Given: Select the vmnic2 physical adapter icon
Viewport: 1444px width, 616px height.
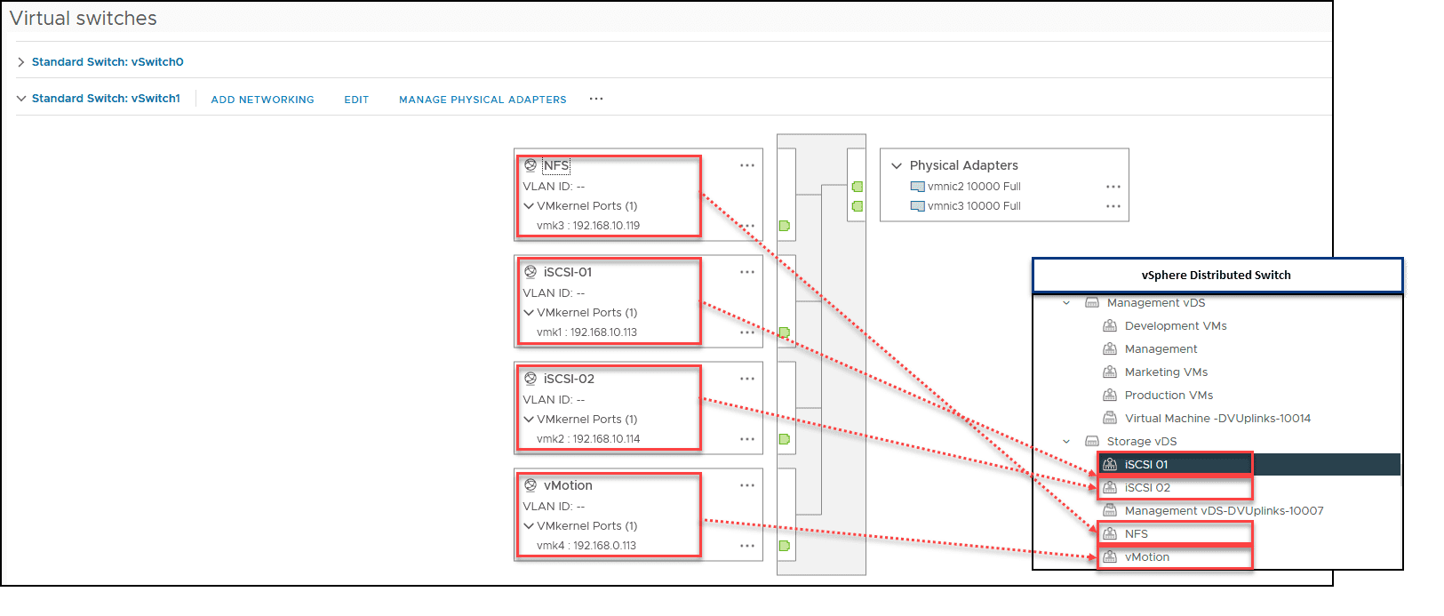Looking at the screenshot, I should 918,187.
